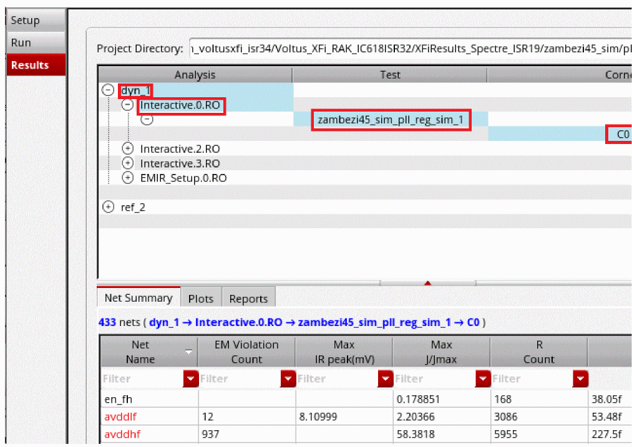
Task: Switch to the Plots tab
Action: pyautogui.click(x=201, y=299)
